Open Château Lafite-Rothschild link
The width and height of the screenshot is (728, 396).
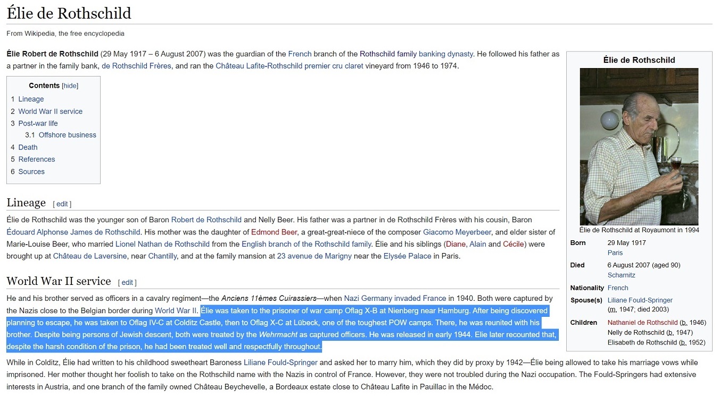tap(259, 66)
